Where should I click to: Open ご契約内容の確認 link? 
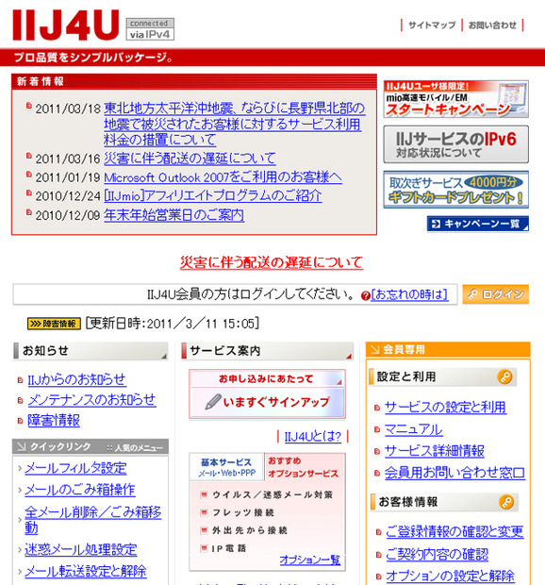point(437,555)
